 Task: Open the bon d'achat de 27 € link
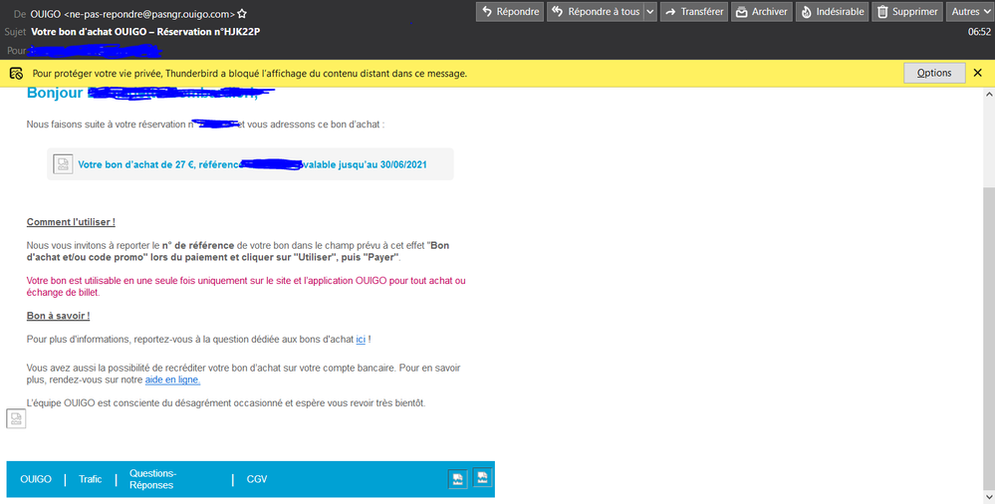tap(253, 164)
